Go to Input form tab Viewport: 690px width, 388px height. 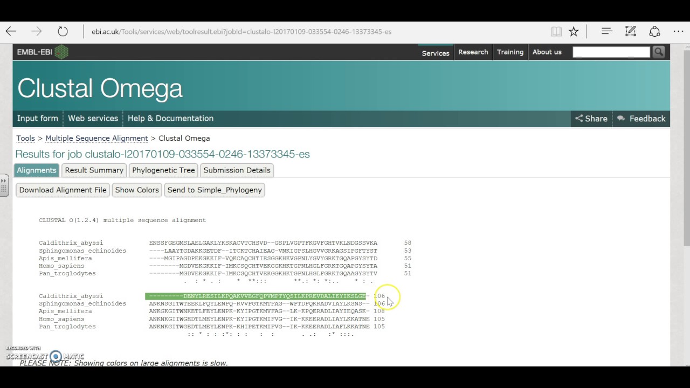tap(37, 119)
